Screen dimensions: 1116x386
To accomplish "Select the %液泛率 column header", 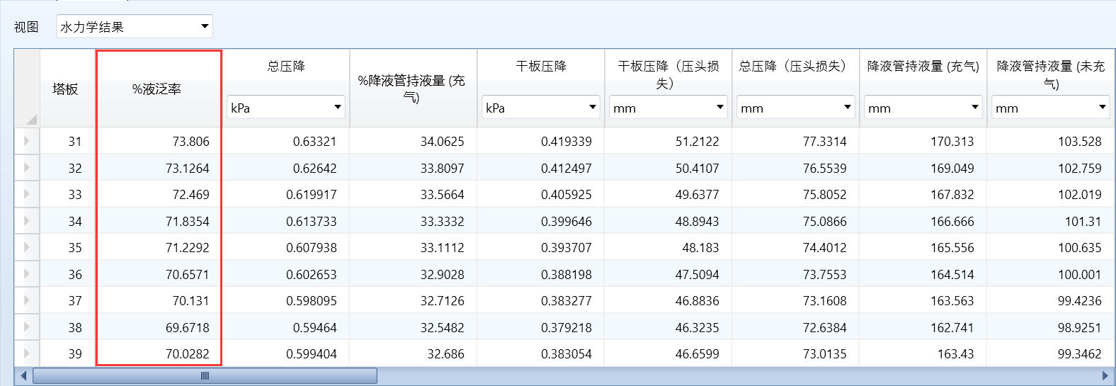I will pos(157,89).
